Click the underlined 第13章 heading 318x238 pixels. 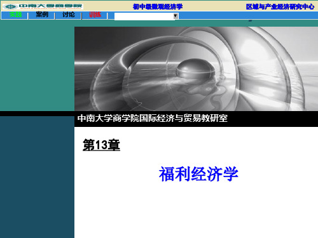click(x=101, y=145)
